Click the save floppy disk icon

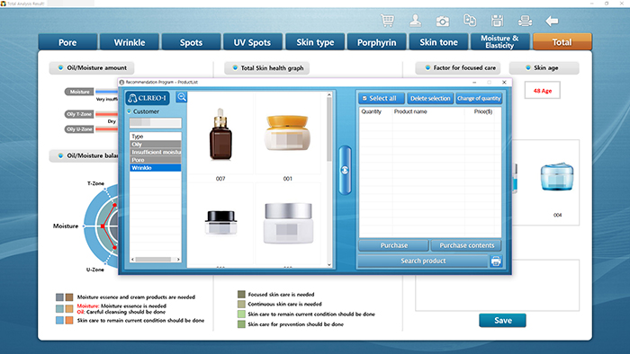[497, 21]
